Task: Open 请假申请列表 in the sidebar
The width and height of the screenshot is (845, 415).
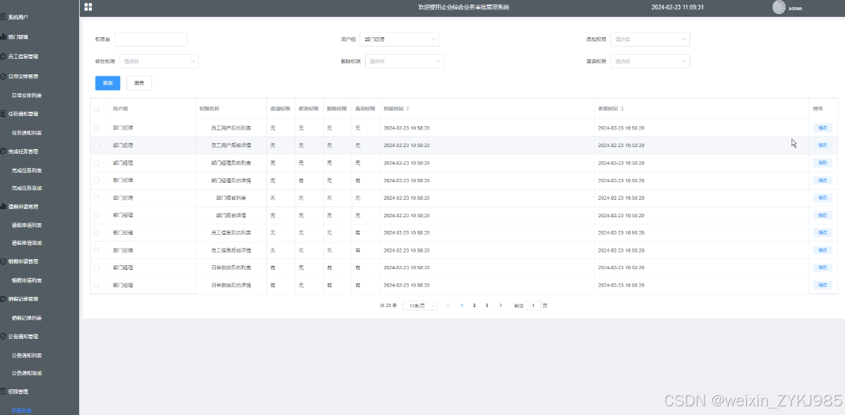Action: point(27,225)
